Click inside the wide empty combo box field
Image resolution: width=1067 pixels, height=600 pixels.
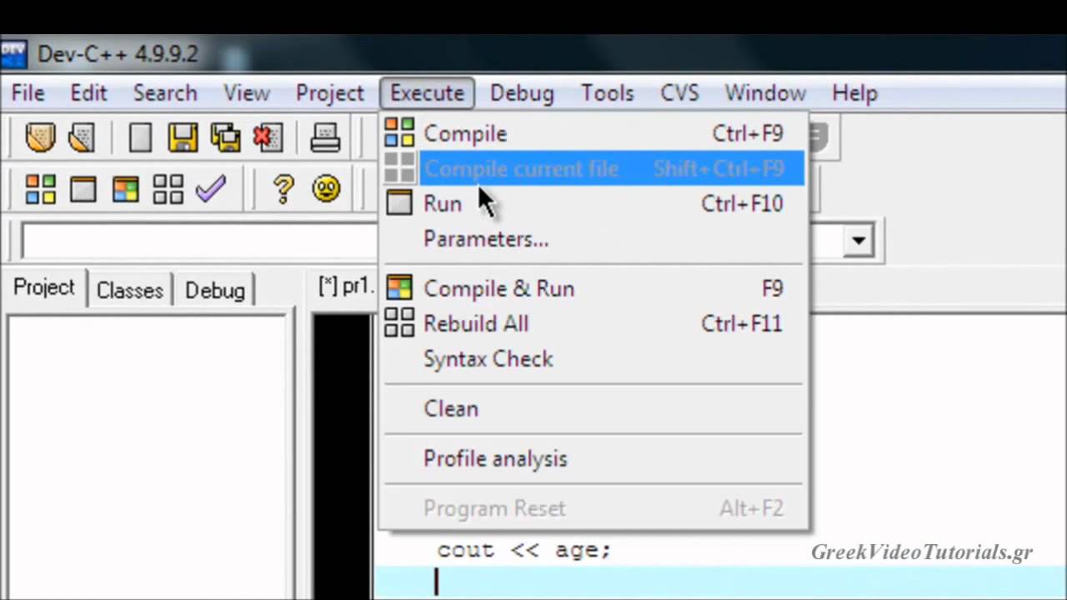200,242
